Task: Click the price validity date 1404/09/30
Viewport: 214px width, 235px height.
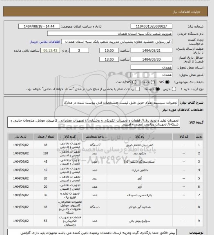Action: point(151,59)
